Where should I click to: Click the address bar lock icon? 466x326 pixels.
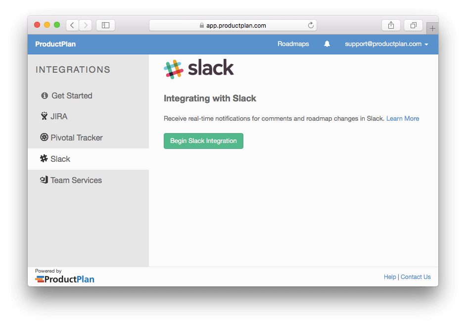(202, 26)
